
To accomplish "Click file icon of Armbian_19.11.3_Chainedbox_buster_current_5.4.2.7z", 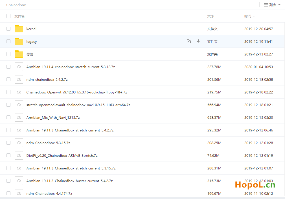I will coord(19,181).
